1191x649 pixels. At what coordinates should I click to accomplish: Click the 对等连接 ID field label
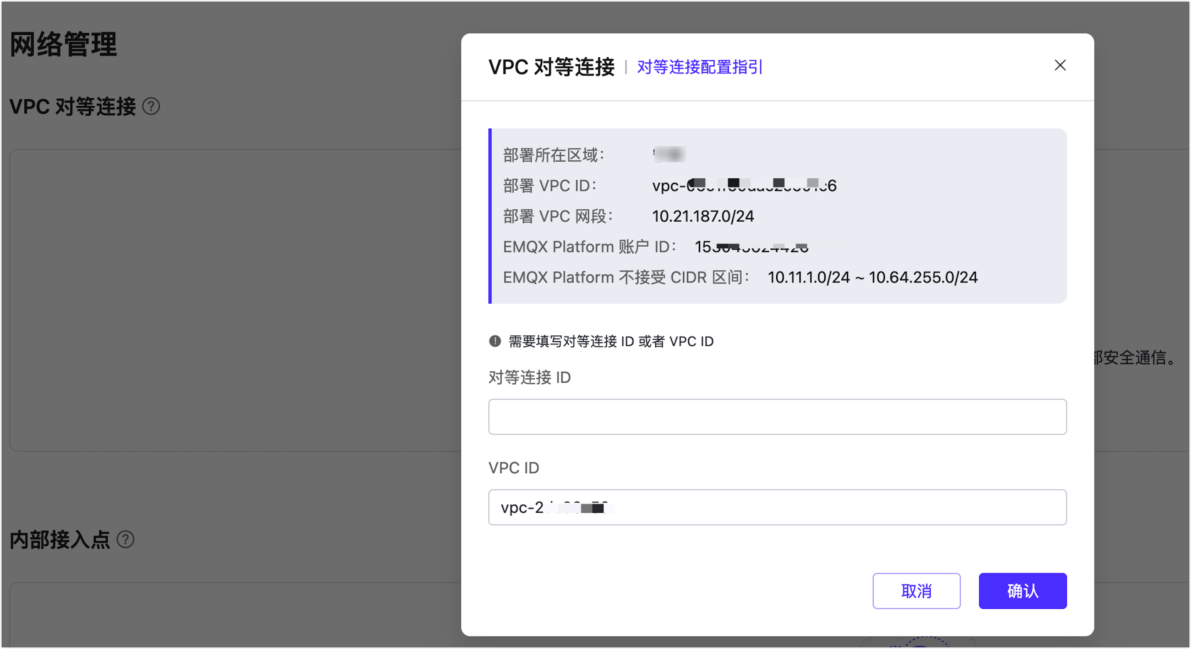529,377
